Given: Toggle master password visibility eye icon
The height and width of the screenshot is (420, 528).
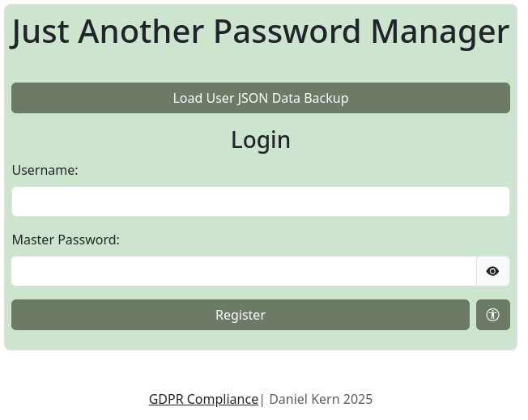Looking at the screenshot, I should 492,271.
